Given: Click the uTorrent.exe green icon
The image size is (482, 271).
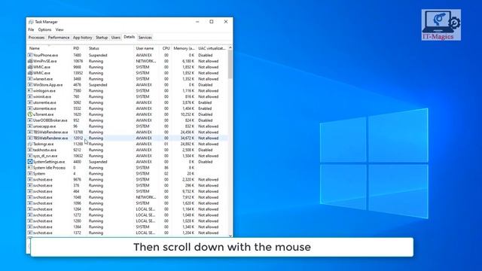Looking at the screenshot, I should (x=30, y=114).
